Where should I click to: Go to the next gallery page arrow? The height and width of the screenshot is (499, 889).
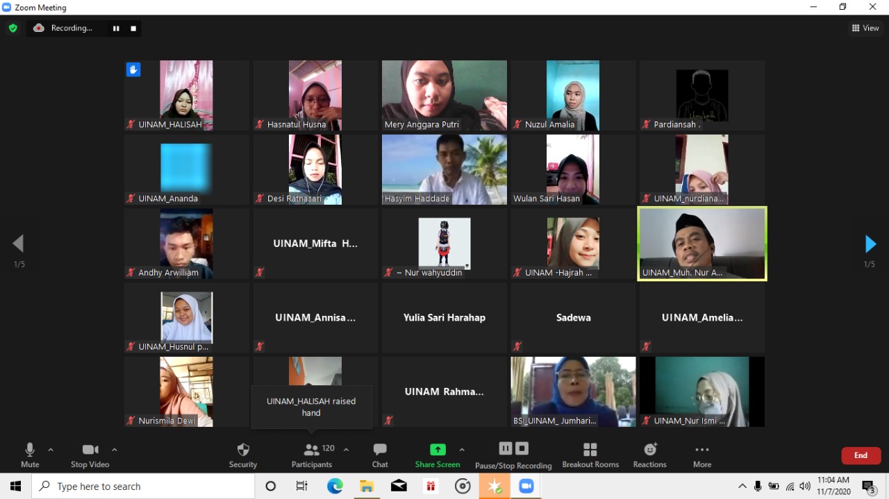click(x=870, y=244)
